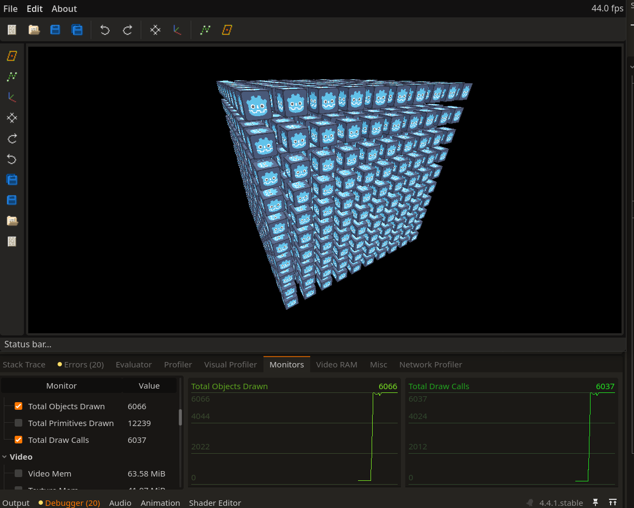Click the Save All icon in the top toolbar
Image resolution: width=634 pixels, height=508 pixels.
[77, 30]
